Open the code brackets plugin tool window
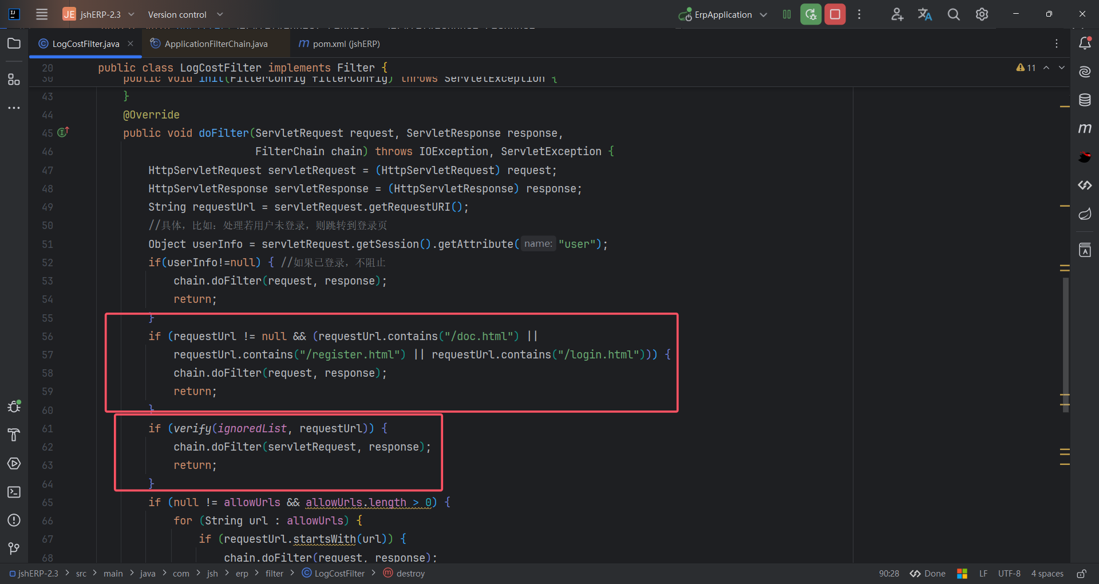The image size is (1099, 584). 1085,185
